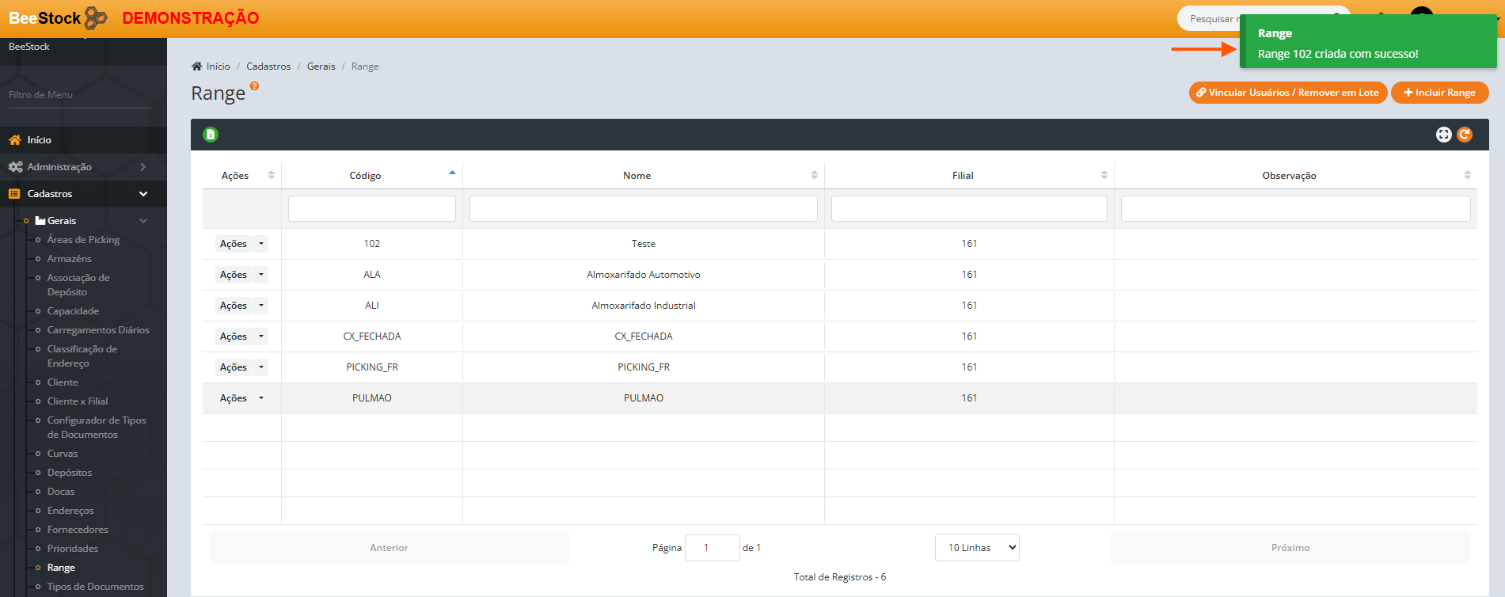
Task: Click the BeeStock honeycomb logo
Action: tap(95, 17)
